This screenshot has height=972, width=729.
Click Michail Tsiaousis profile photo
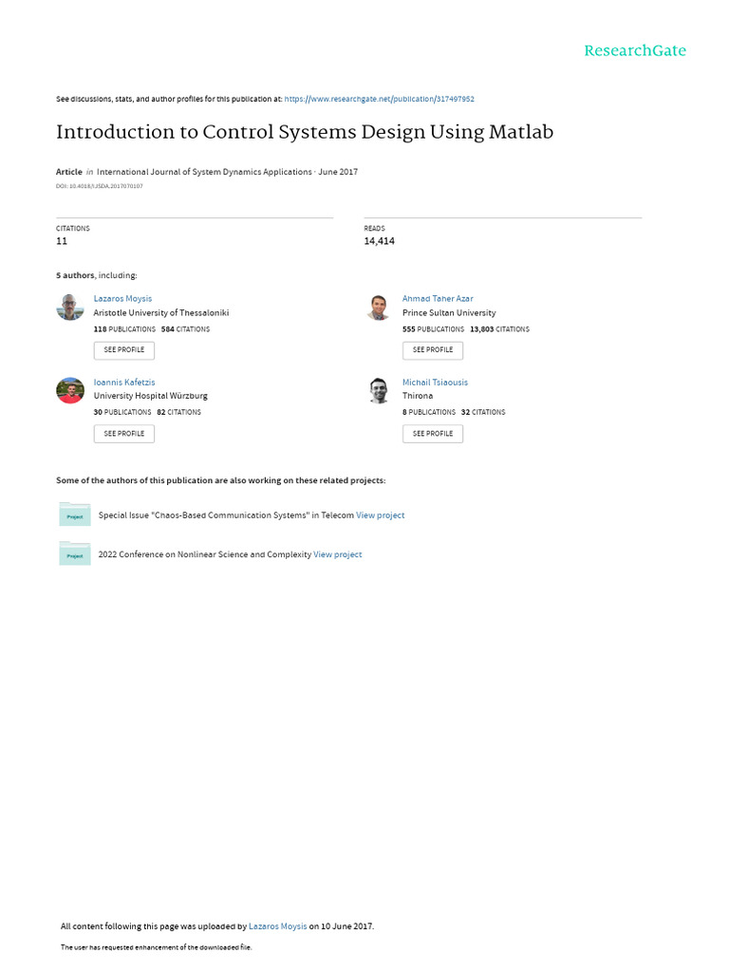tap(379, 391)
